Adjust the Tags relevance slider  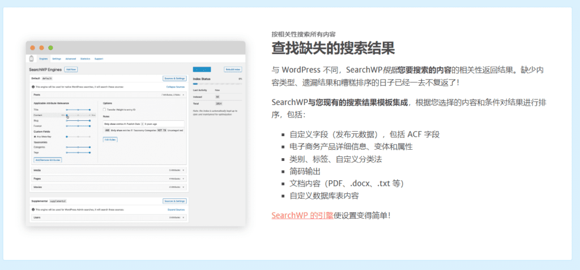(x=78, y=153)
